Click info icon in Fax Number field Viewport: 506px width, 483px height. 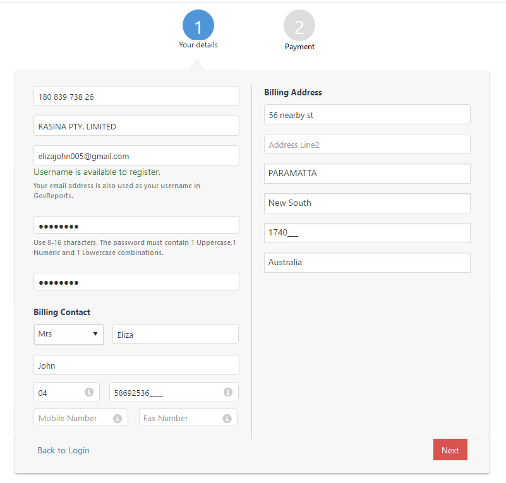[227, 418]
